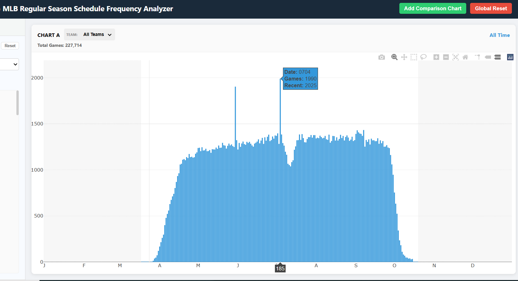The height and width of the screenshot is (281, 518).
Task: Activate the Box Select tool
Action: pos(414,57)
